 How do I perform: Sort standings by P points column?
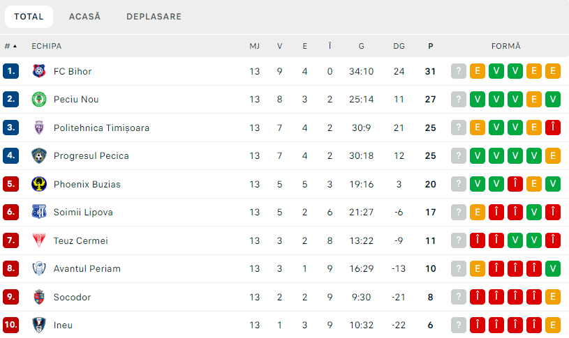coord(430,46)
